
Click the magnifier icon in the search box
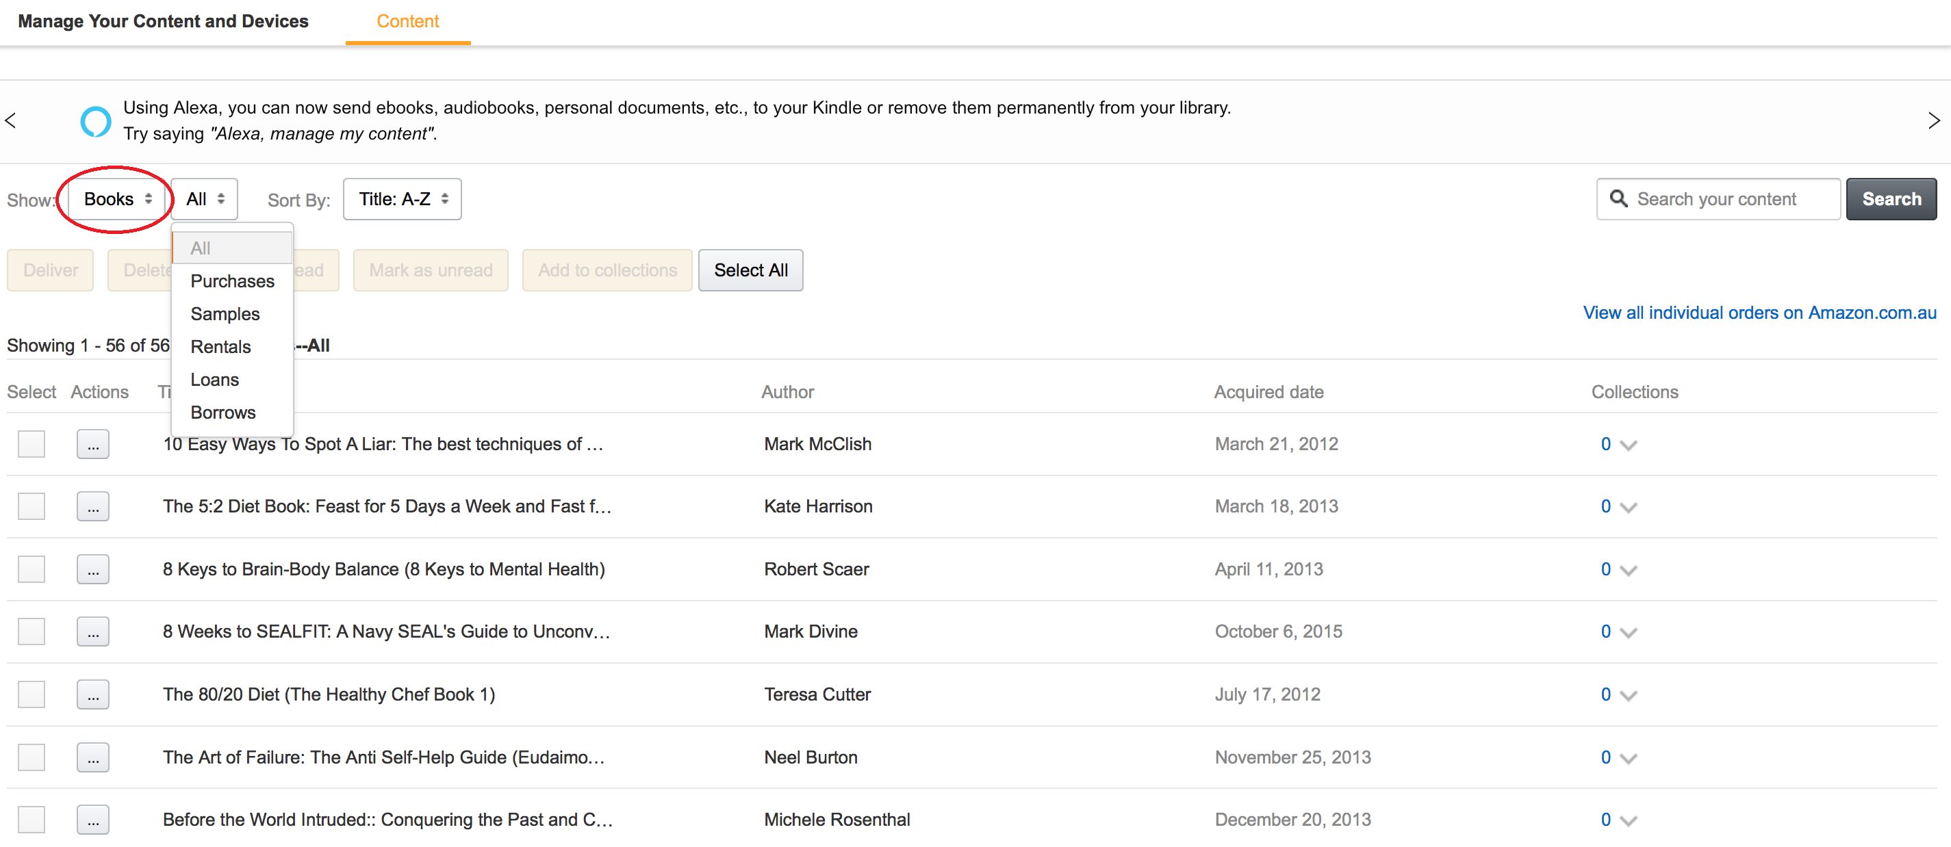coord(1618,199)
